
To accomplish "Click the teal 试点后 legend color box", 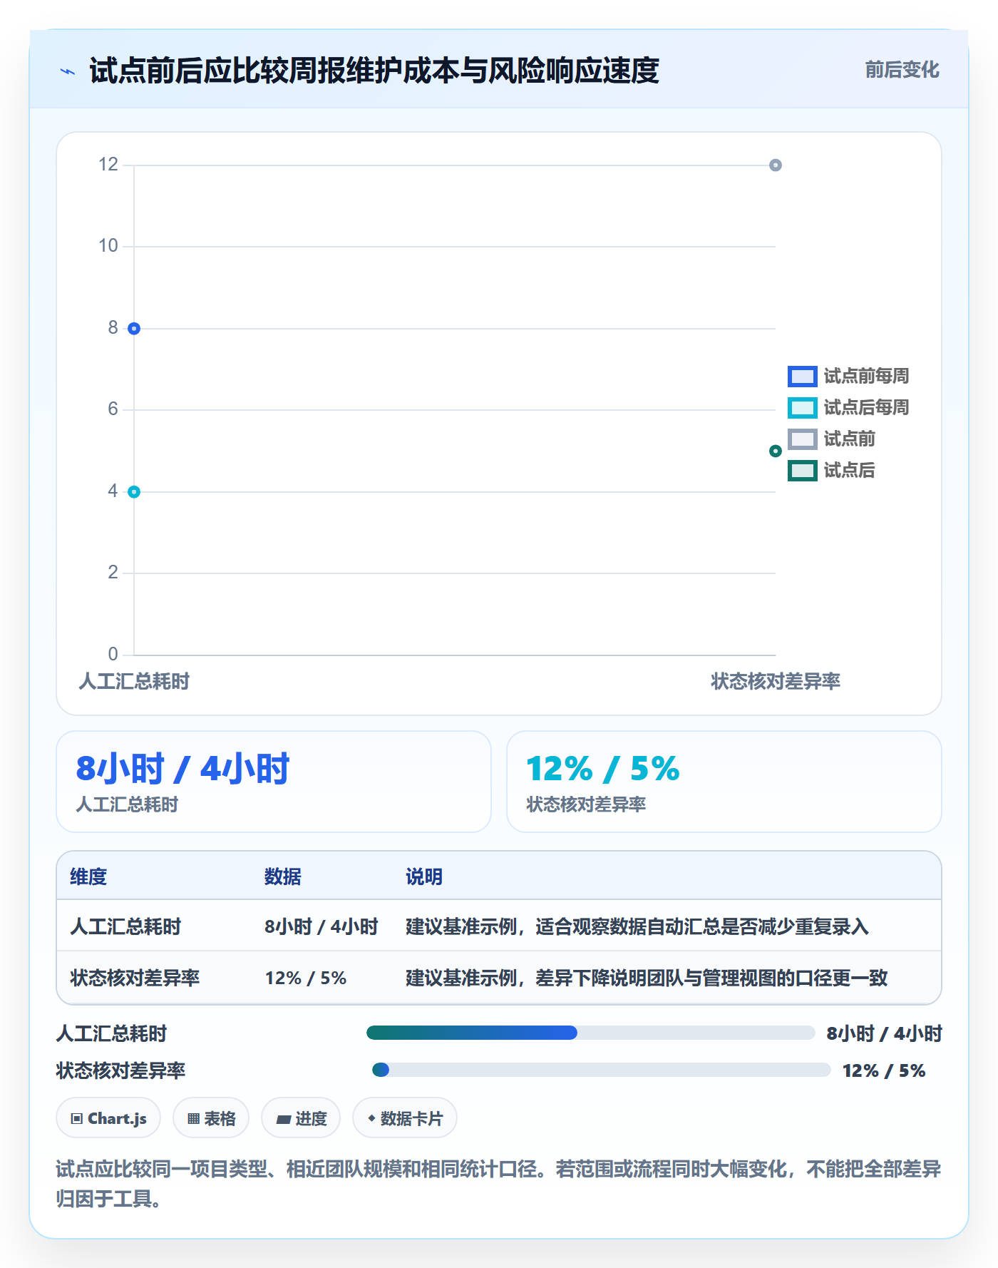I will click(803, 470).
